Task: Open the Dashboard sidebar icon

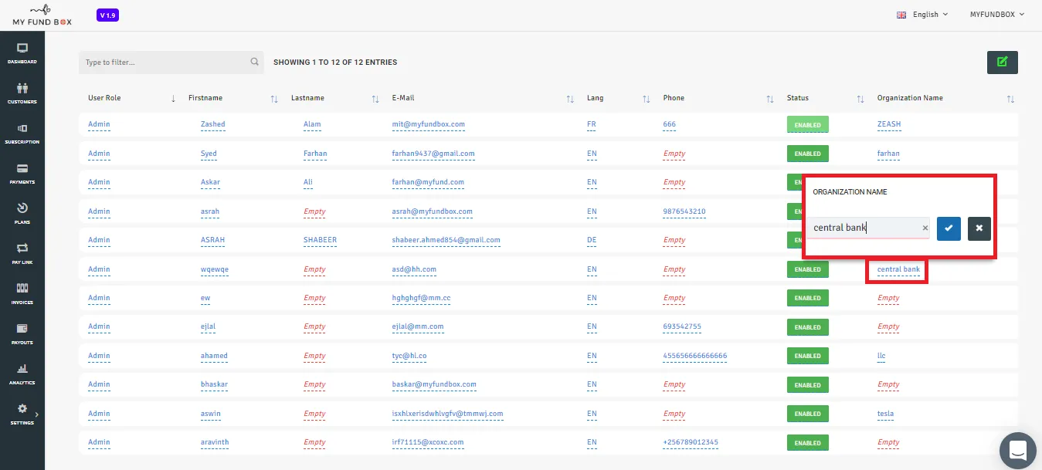Action: coord(22,52)
